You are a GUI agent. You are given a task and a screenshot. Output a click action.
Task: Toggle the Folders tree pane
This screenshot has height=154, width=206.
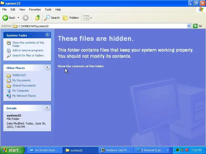71,18
